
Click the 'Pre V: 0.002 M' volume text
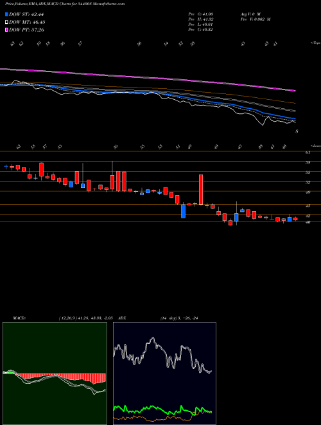[x=256, y=19]
